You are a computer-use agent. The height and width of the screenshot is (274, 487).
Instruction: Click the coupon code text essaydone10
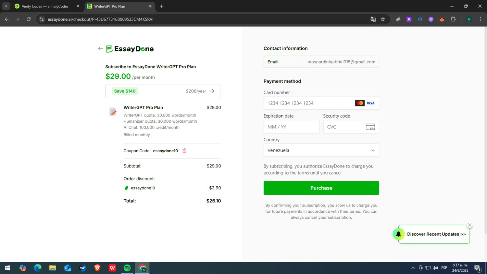(166, 151)
